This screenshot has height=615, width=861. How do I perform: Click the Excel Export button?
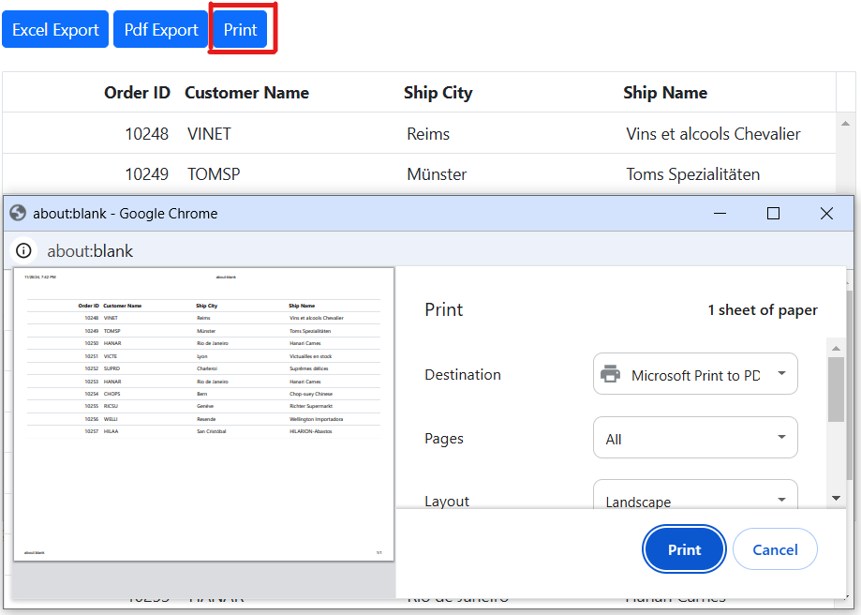tap(55, 30)
